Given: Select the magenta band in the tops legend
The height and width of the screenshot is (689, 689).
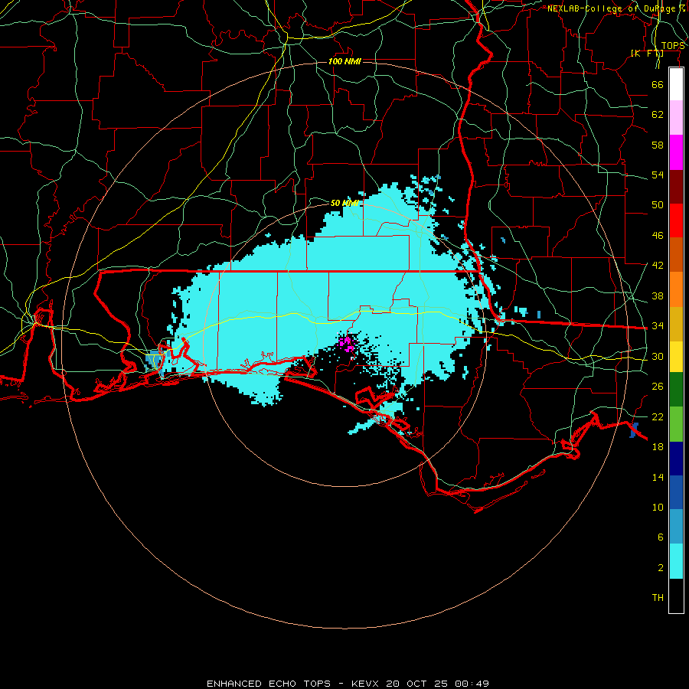Looking at the screenshot, I should coord(676,152).
